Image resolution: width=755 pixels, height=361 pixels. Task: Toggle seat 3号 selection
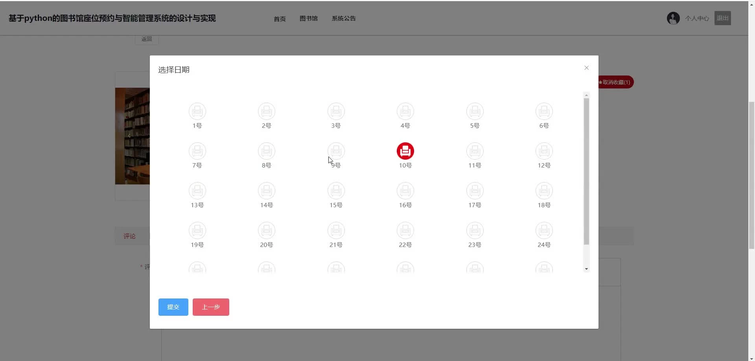pos(336,111)
